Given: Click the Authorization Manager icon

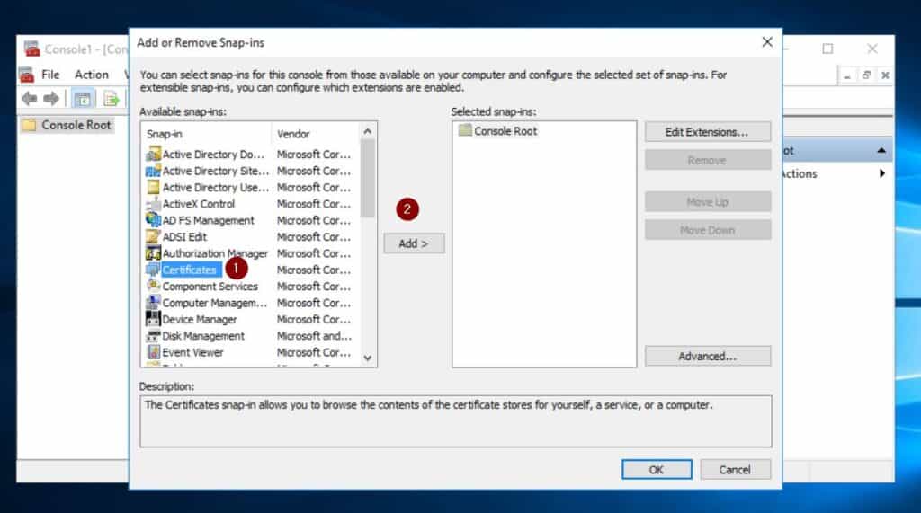Looking at the screenshot, I should [153, 253].
